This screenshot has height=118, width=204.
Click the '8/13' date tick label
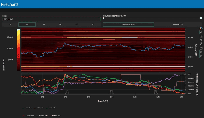click(x=158, y=97)
